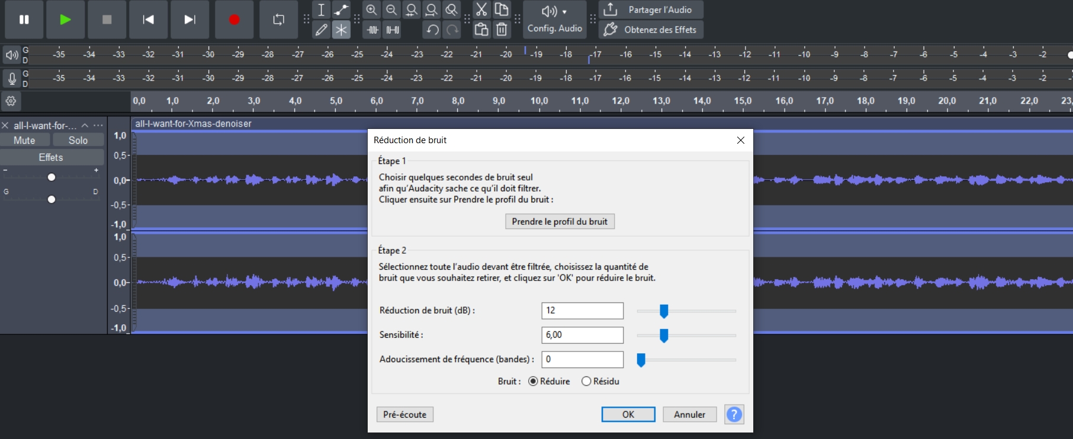Select the Réduire noise radio option
Image resolution: width=1073 pixels, height=439 pixels.
coord(533,381)
